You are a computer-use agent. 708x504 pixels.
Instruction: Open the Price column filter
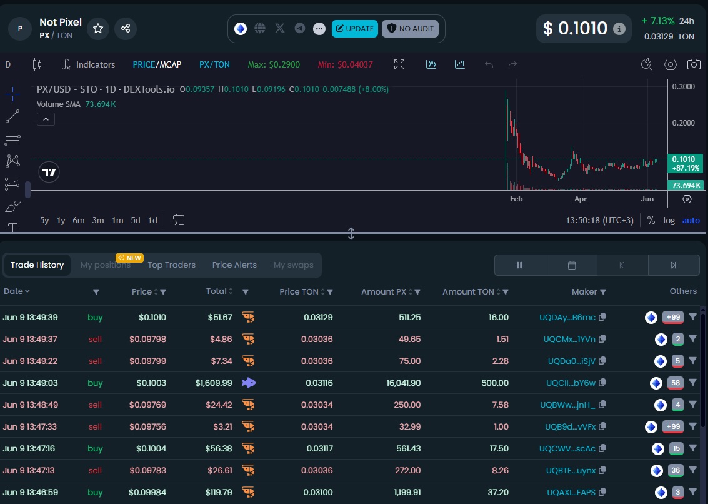[x=164, y=292]
